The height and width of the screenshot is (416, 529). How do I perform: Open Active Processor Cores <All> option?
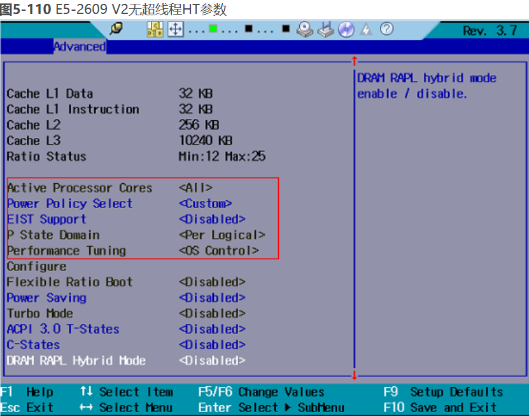pos(195,188)
